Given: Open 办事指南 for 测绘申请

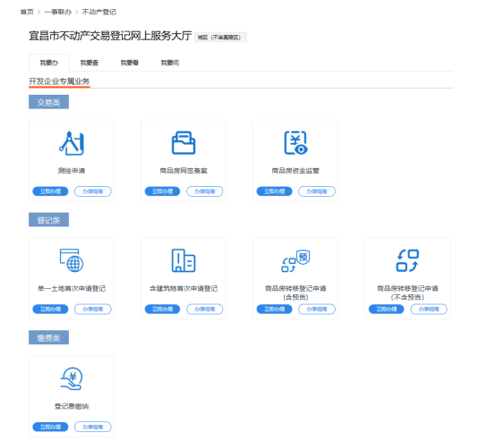Looking at the screenshot, I should pos(93,191).
